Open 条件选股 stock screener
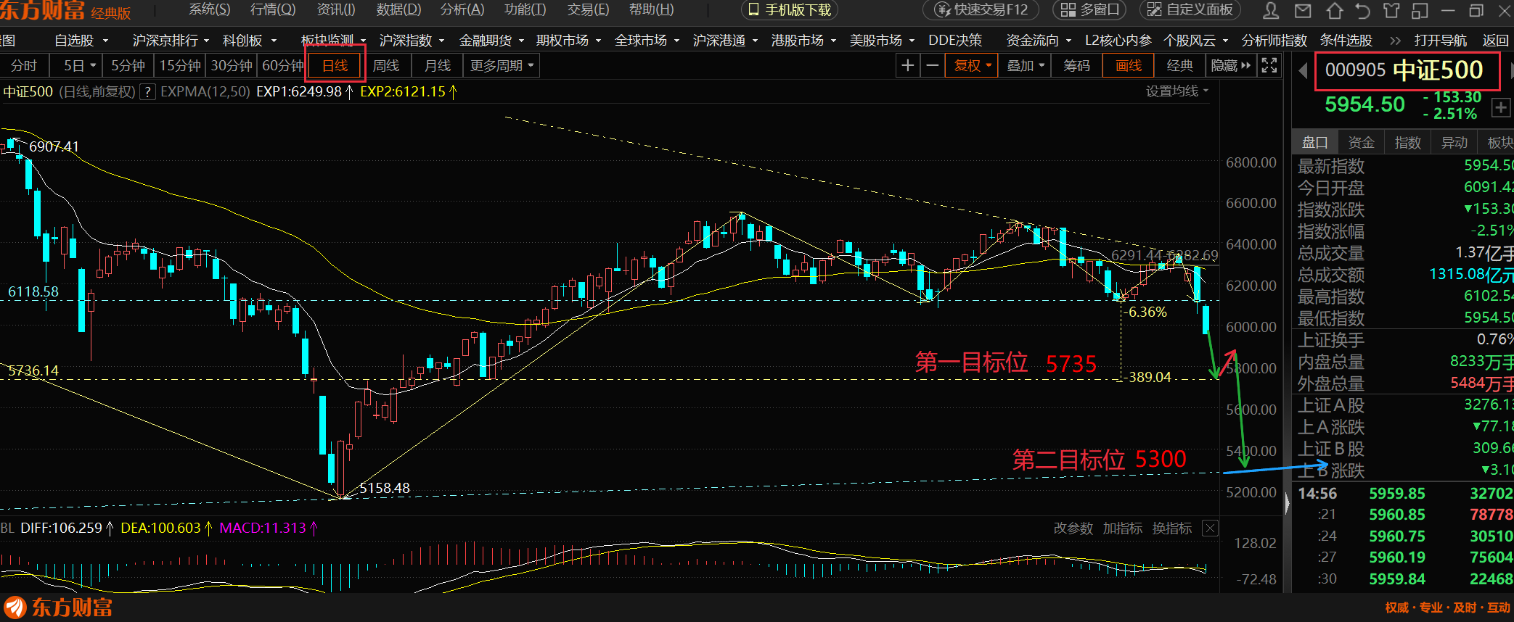The height and width of the screenshot is (622, 1514). coord(1346,41)
